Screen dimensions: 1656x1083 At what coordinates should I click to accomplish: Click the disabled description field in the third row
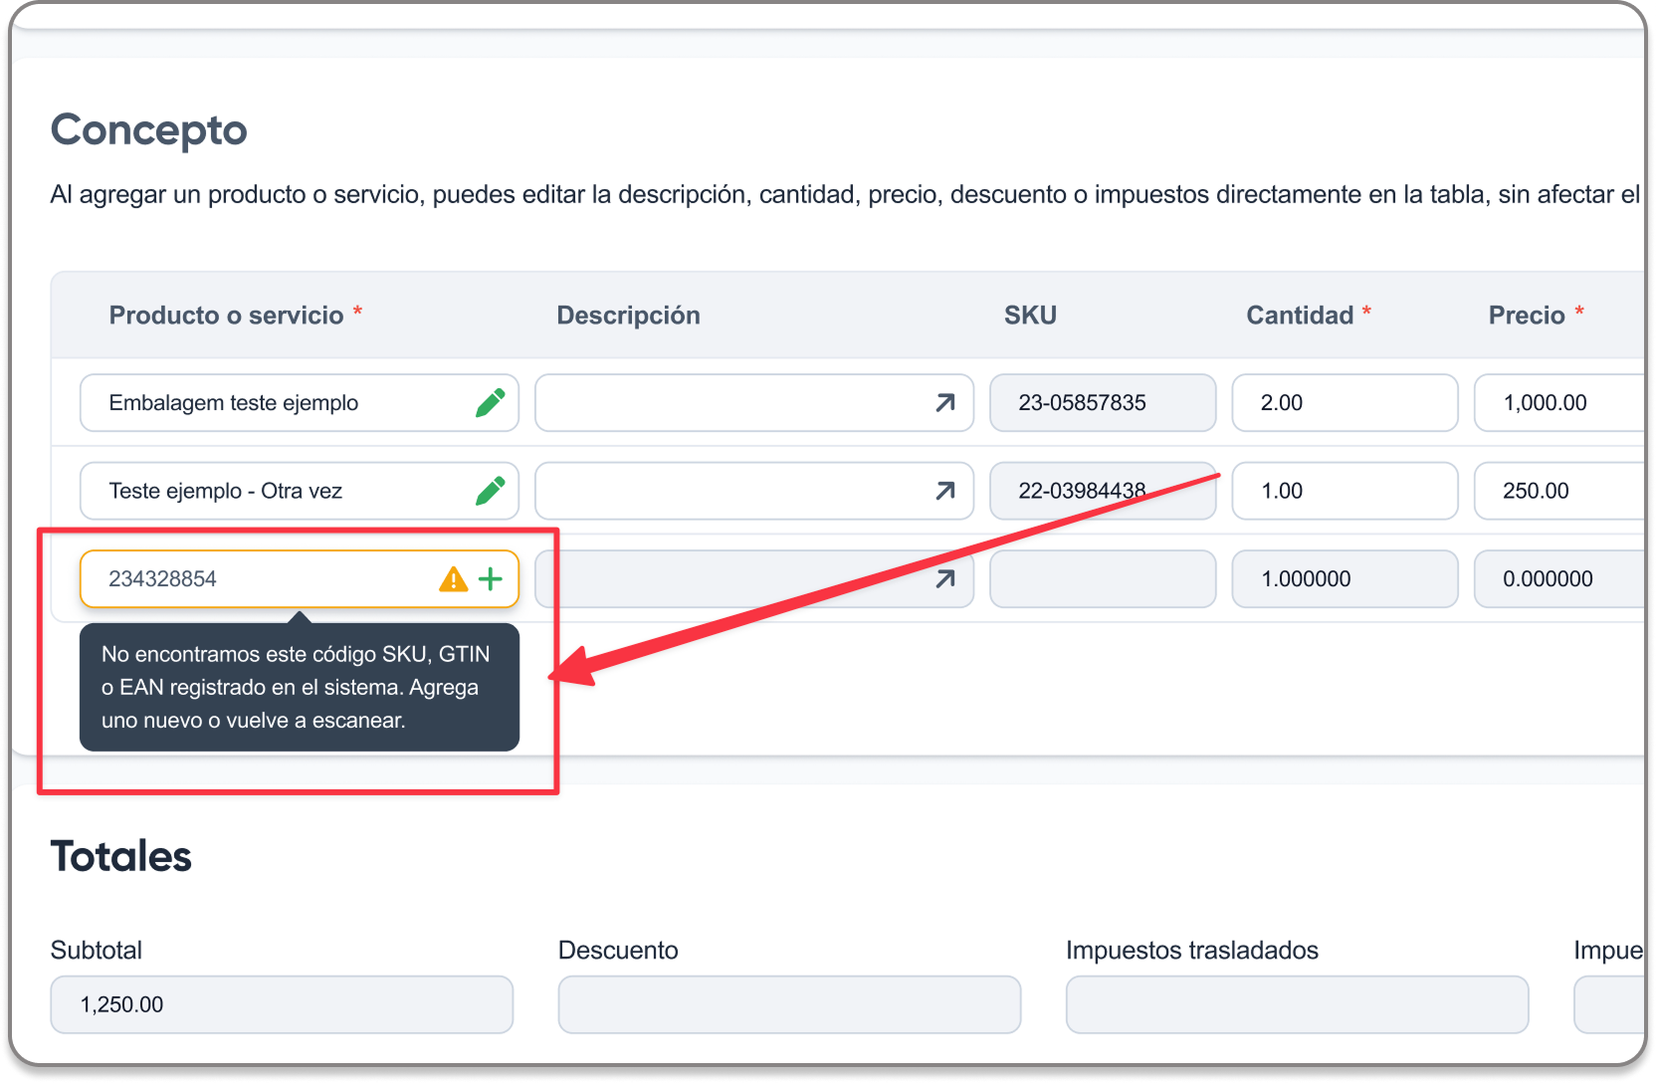753,578
